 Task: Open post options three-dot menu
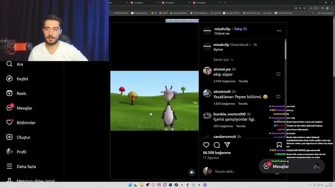pyautogui.click(x=279, y=31)
